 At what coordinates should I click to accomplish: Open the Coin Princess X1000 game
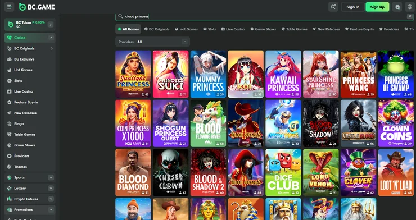(133, 123)
